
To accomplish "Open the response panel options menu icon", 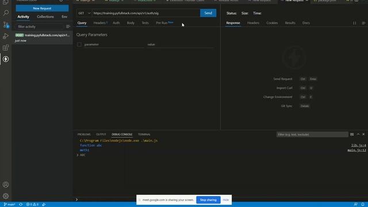I will click(363, 23).
